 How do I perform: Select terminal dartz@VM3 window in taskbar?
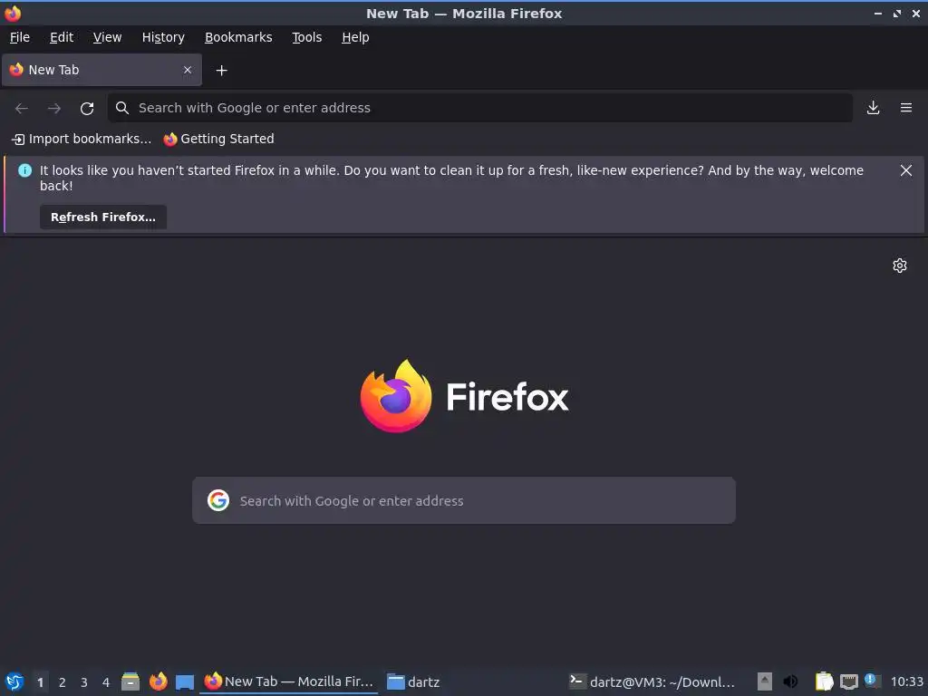pos(652,681)
